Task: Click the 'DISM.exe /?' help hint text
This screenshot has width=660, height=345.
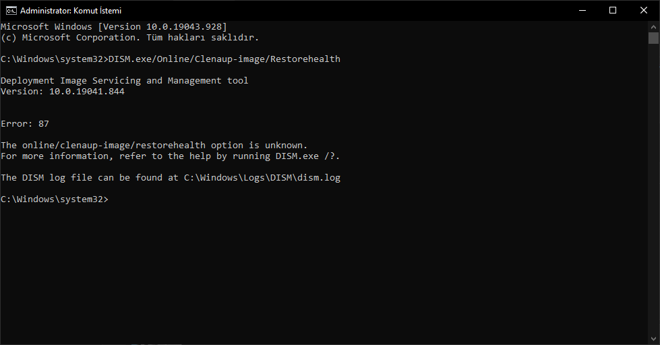Action: point(307,156)
